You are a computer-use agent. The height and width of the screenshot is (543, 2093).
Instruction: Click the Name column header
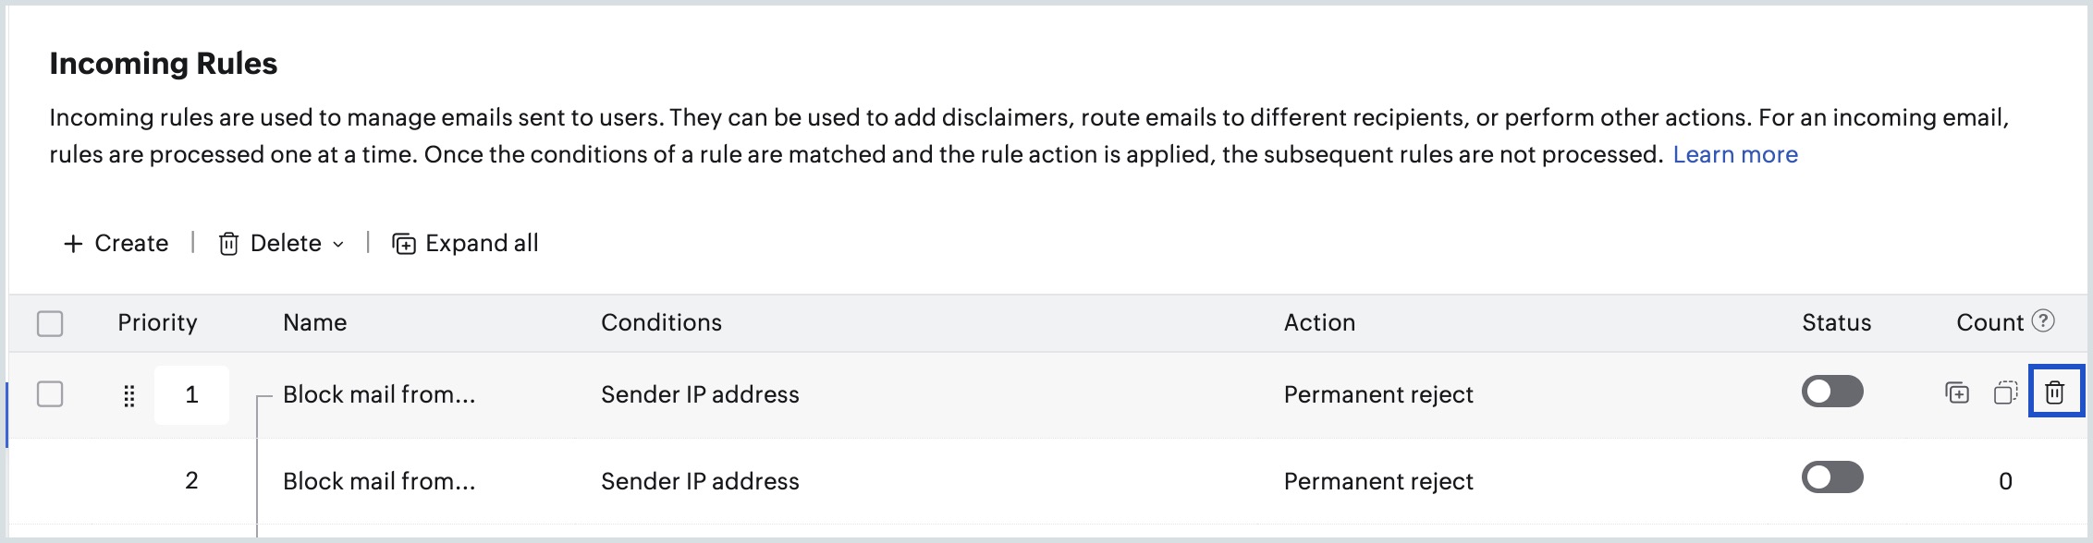[314, 322]
